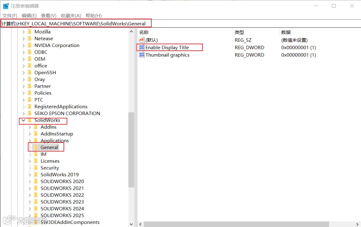Click the SOLIDWORKS 2022 folder icon

[36, 195]
